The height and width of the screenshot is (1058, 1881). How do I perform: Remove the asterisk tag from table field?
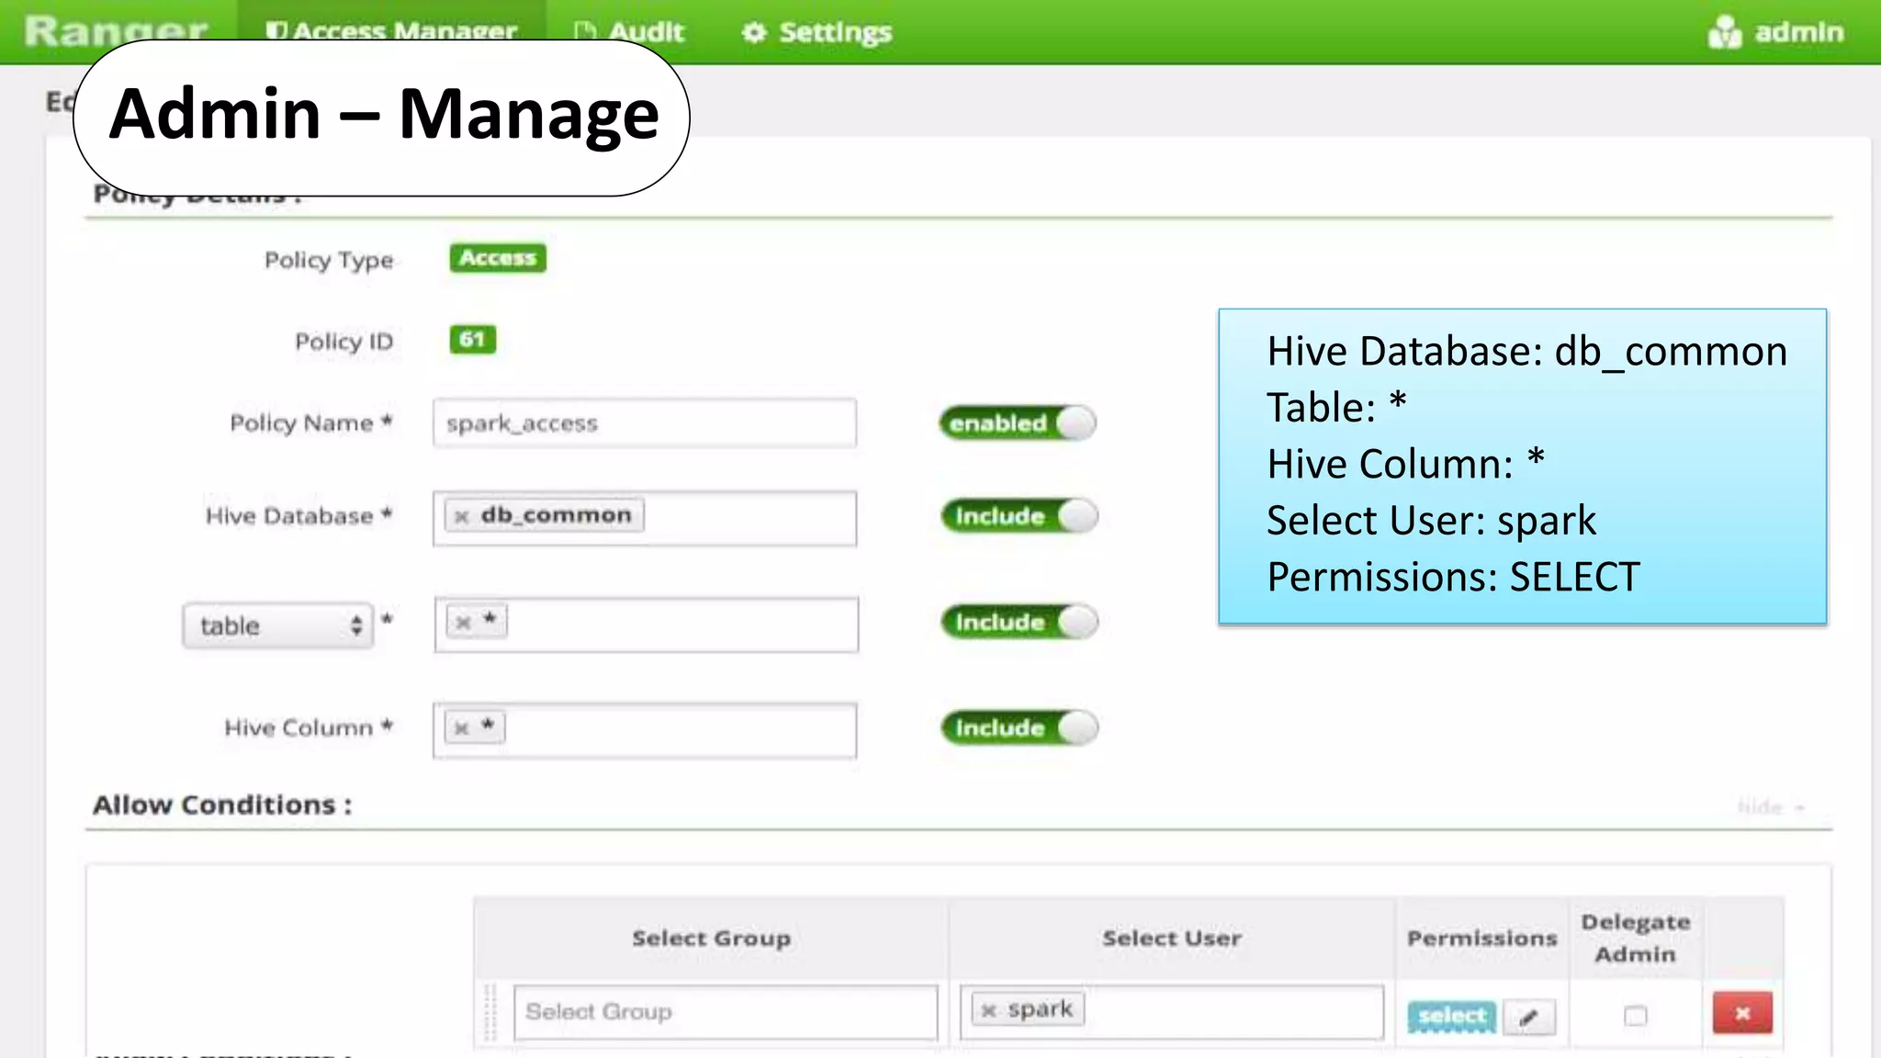pyautogui.click(x=463, y=623)
